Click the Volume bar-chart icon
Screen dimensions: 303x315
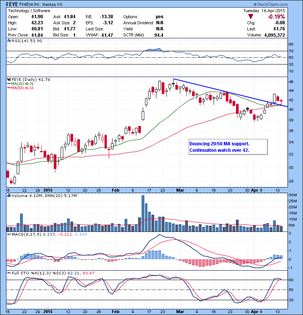(9, 195)
